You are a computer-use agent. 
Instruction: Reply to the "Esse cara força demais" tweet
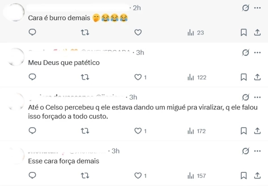pos(32,176)
